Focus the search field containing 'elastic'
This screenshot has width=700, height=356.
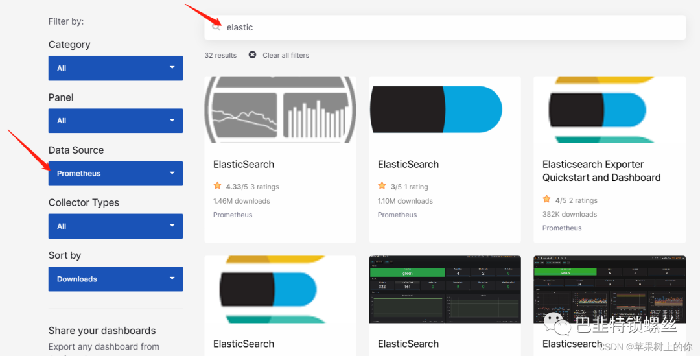point(445,27)
